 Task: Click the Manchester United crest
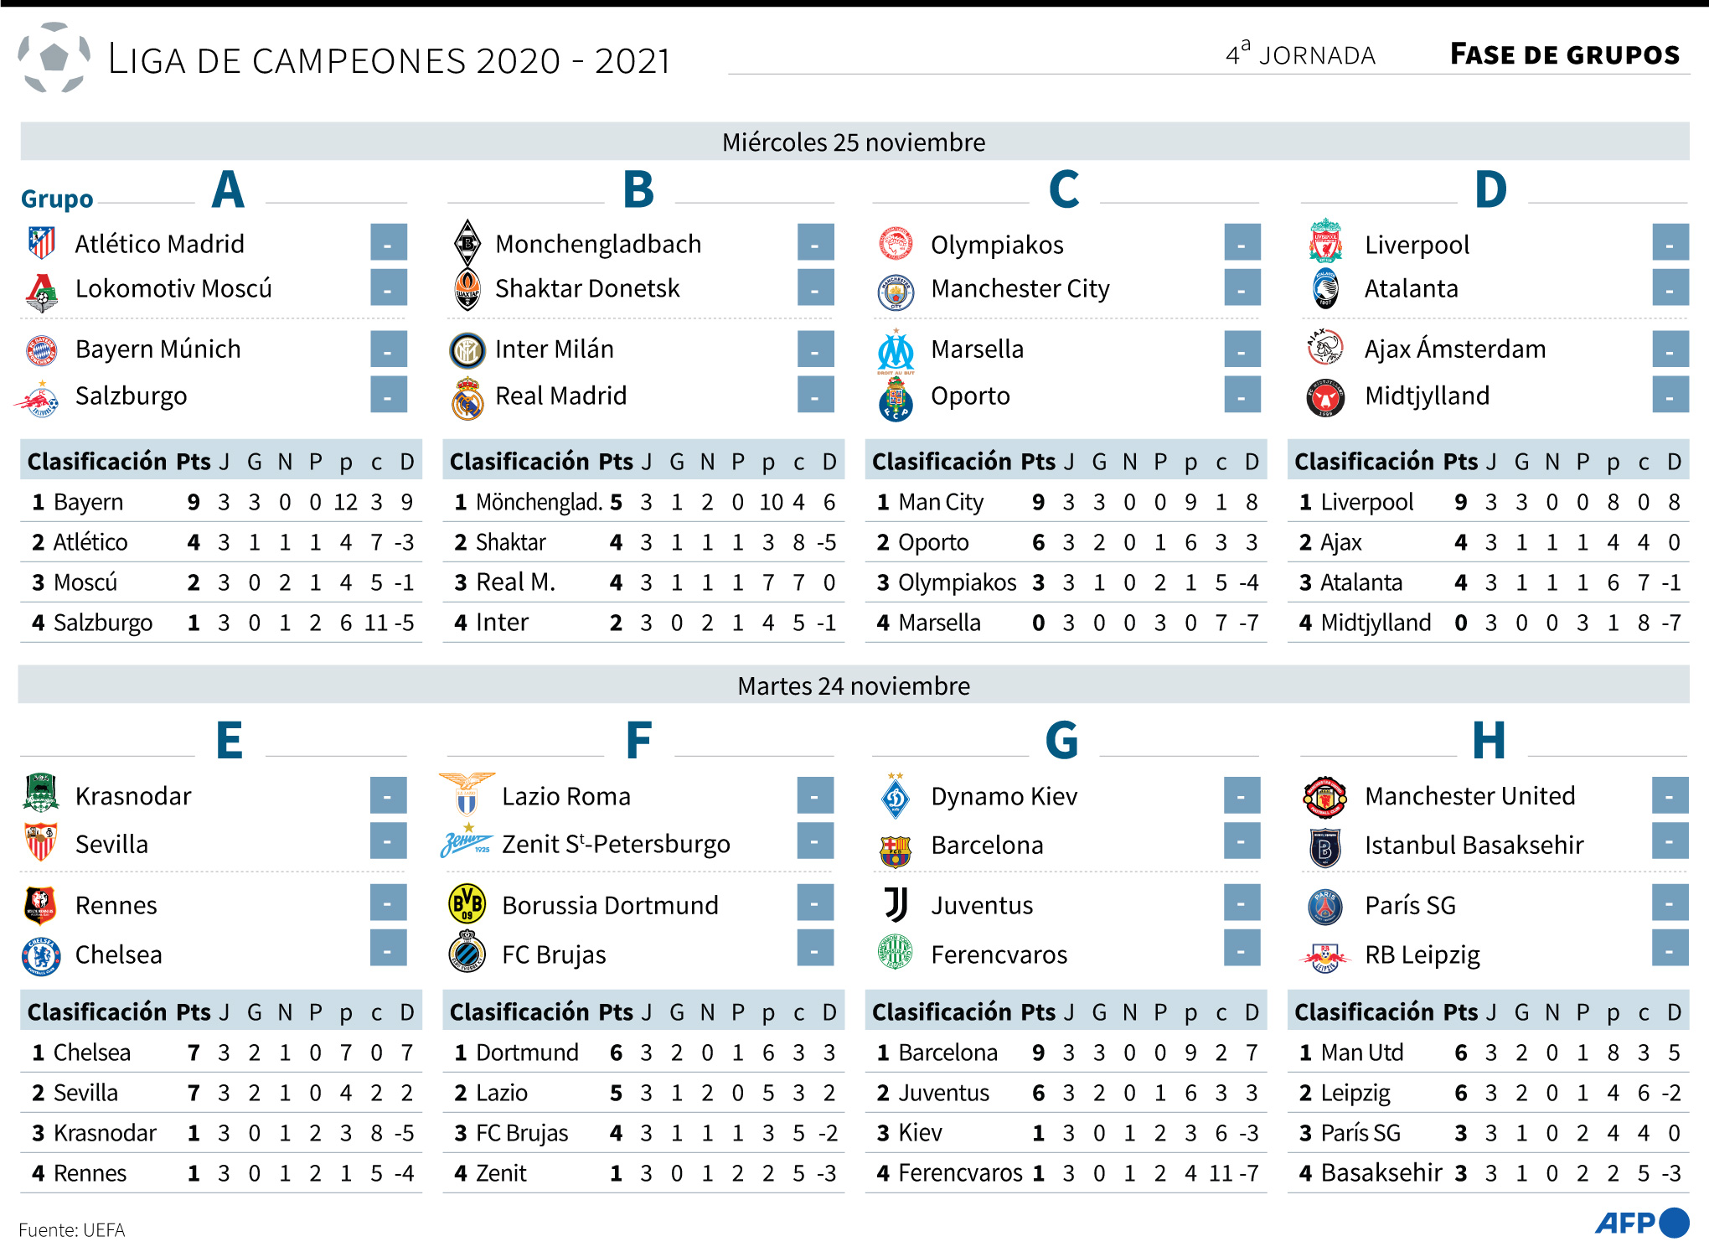click(x=1324, y=796)
